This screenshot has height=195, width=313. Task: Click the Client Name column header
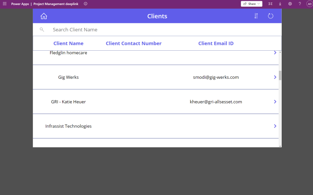click(x=68, y=43)
